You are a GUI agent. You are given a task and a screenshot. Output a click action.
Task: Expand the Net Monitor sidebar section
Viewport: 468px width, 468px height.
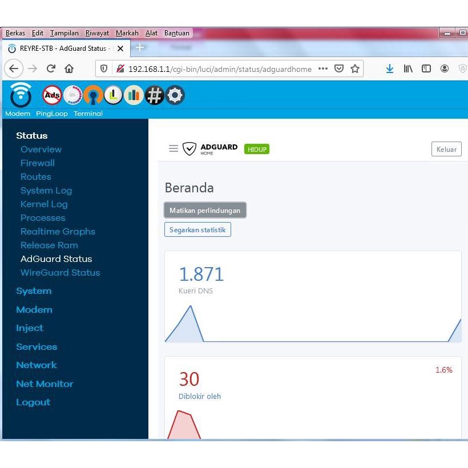(45, 384)
